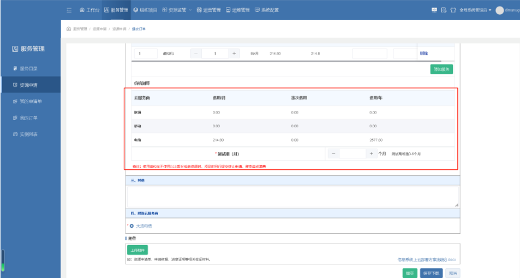Click the breadcrumb home icon
This screenshot has width=520, height=278.
tap(69, 29)
